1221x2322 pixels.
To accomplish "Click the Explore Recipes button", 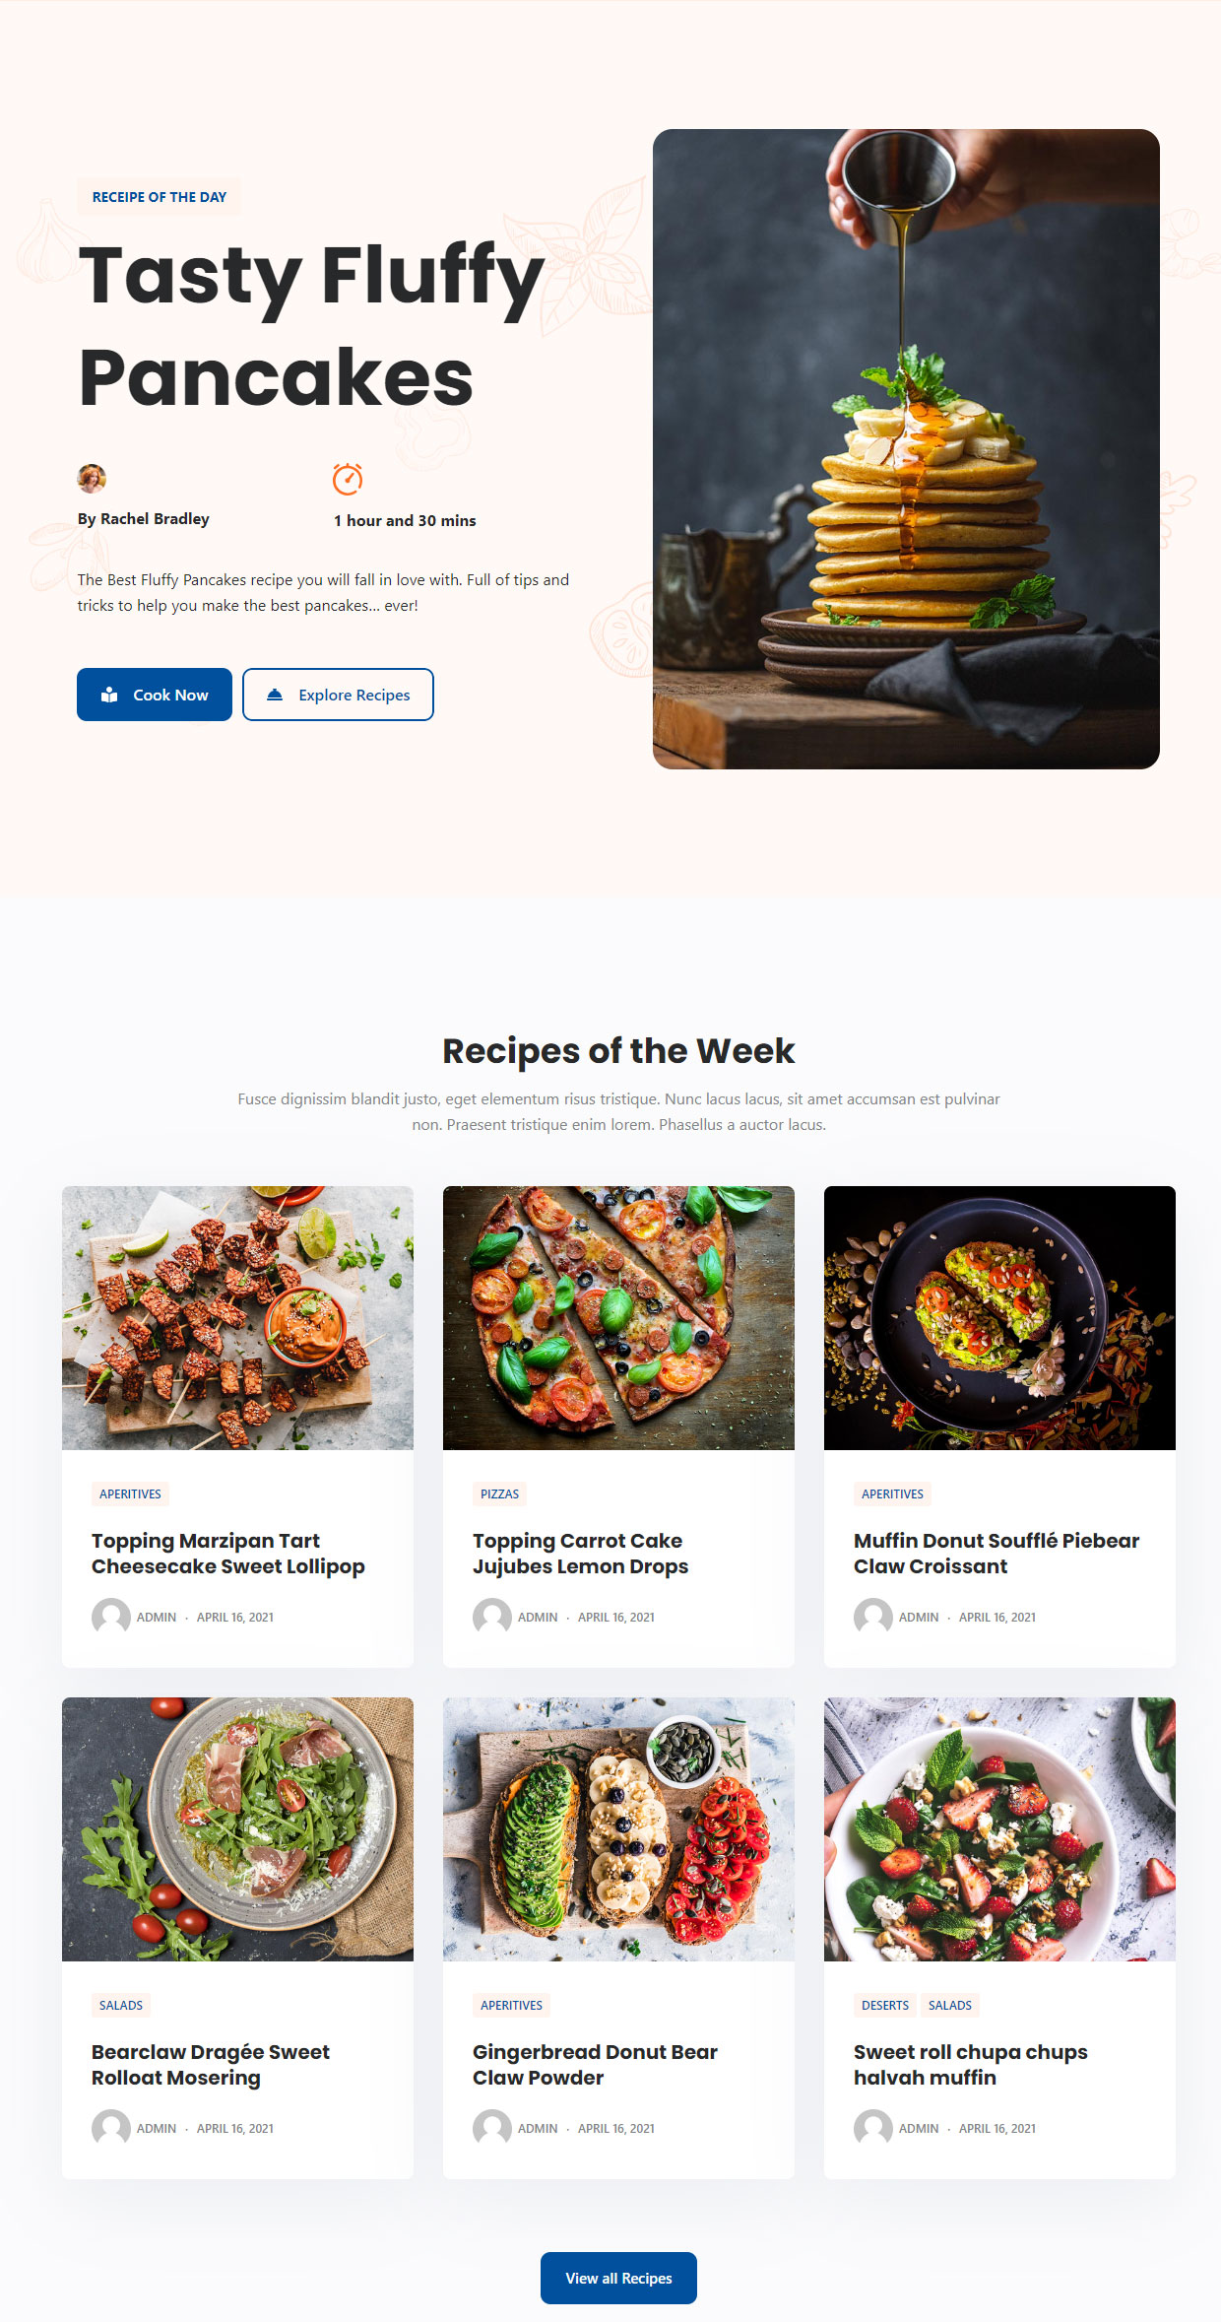I will coord(338,695).
